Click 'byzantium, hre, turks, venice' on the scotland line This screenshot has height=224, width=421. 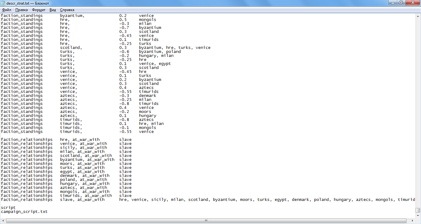click(174, 48)
